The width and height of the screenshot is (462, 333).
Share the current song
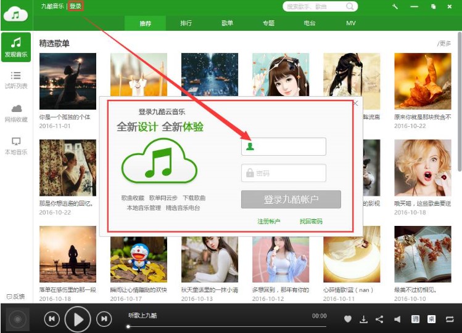pos(379,319)
